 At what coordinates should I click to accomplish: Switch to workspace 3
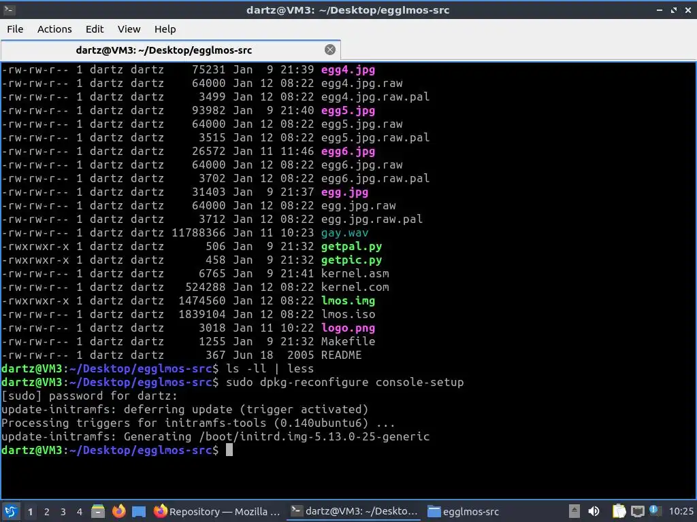tap(63, 512)
